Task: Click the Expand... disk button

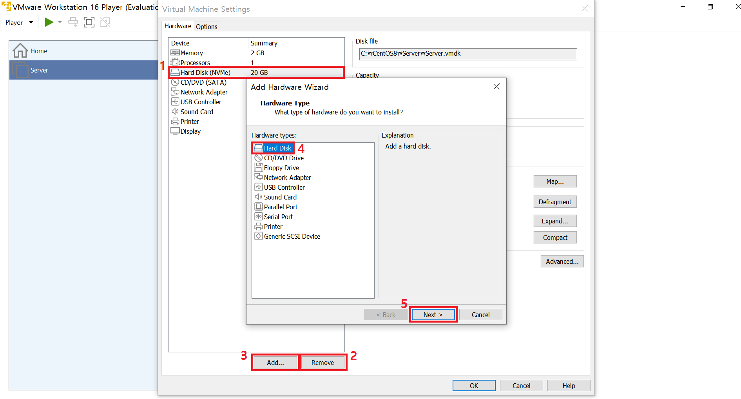Action: [555, 221]
